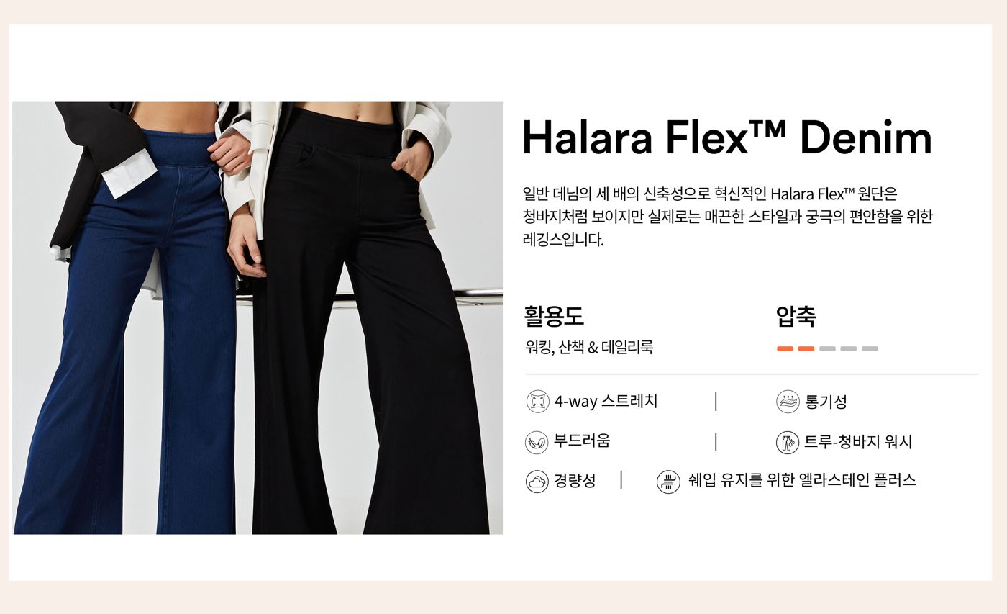Click the 워킹, 산책 & 데일리룩 text
Viewport: 1007px width, 614px height.
pos(589,348)
